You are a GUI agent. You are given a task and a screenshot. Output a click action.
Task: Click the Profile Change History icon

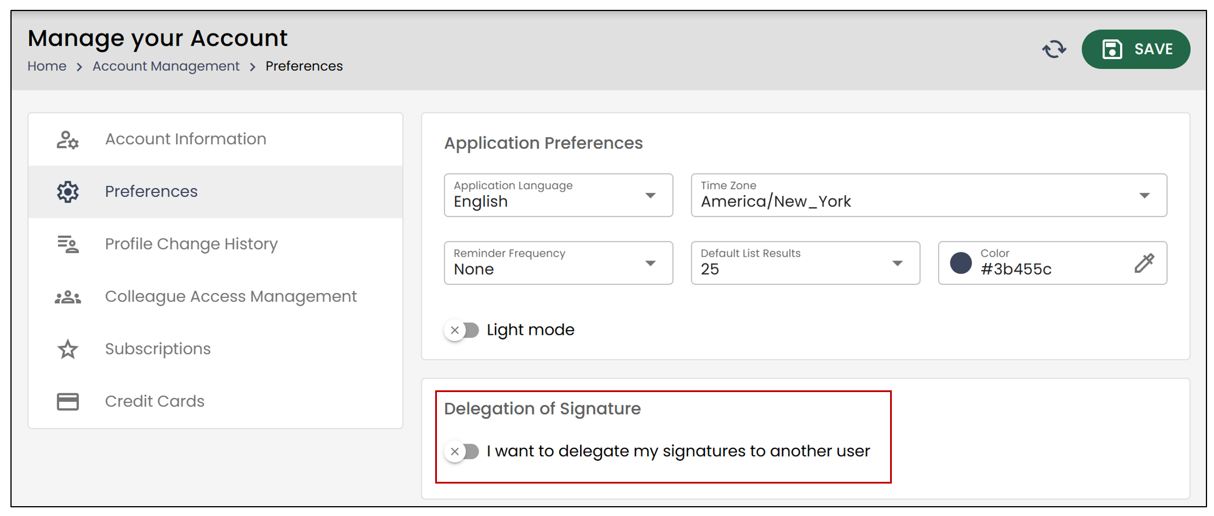click(x=68, y=244)
